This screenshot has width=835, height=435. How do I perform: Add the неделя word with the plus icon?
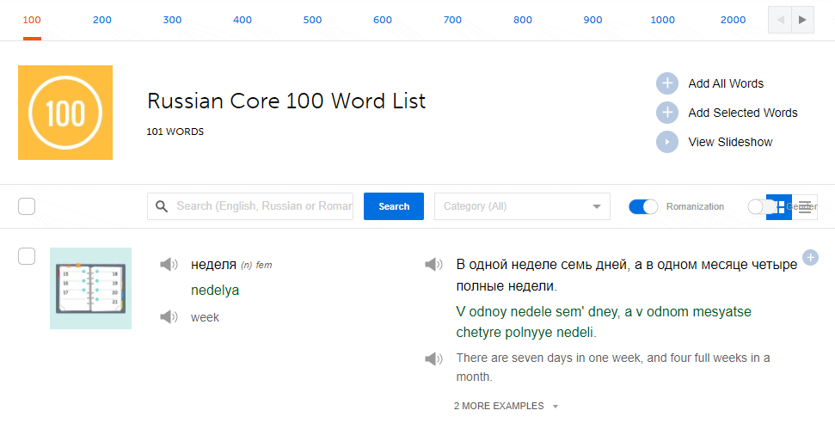[x=810, y=257]
